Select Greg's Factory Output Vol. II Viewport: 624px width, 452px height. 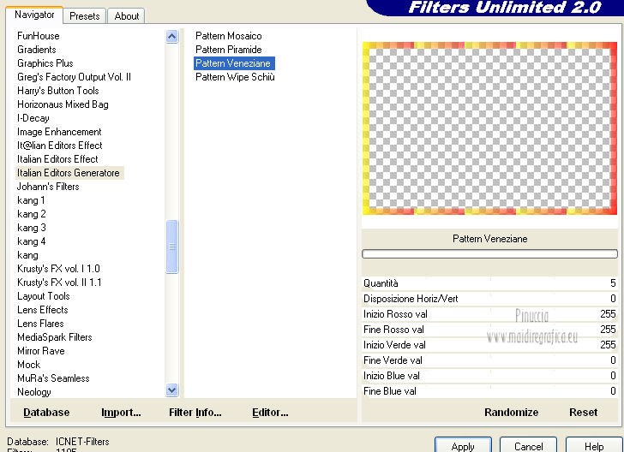pos(74,77)
